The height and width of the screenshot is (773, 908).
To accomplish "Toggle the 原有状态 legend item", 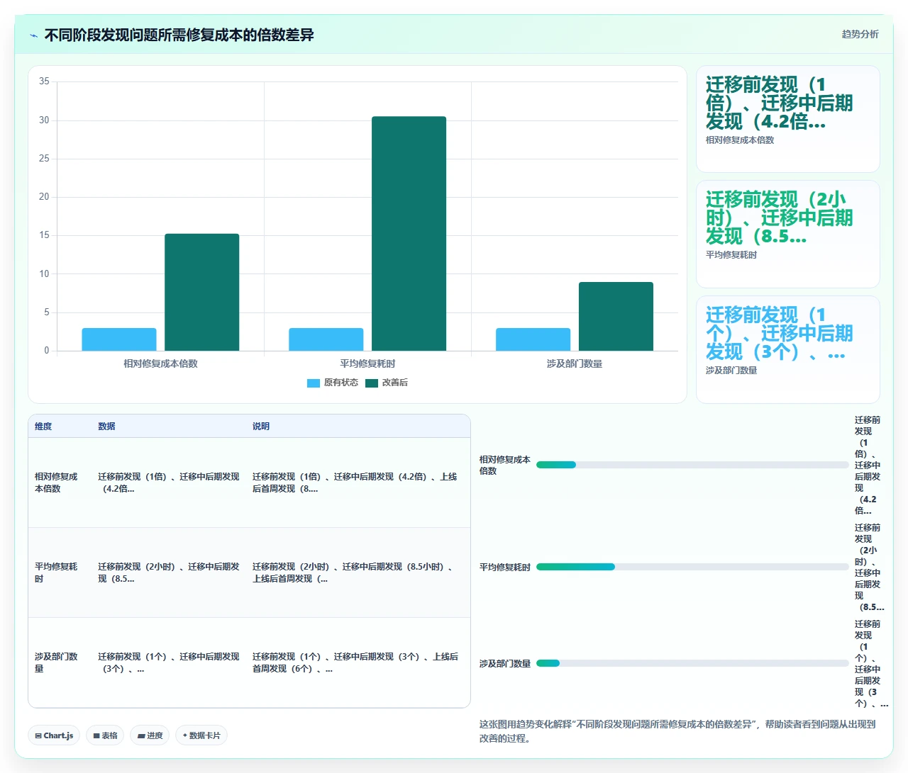I will pos(333,383).
